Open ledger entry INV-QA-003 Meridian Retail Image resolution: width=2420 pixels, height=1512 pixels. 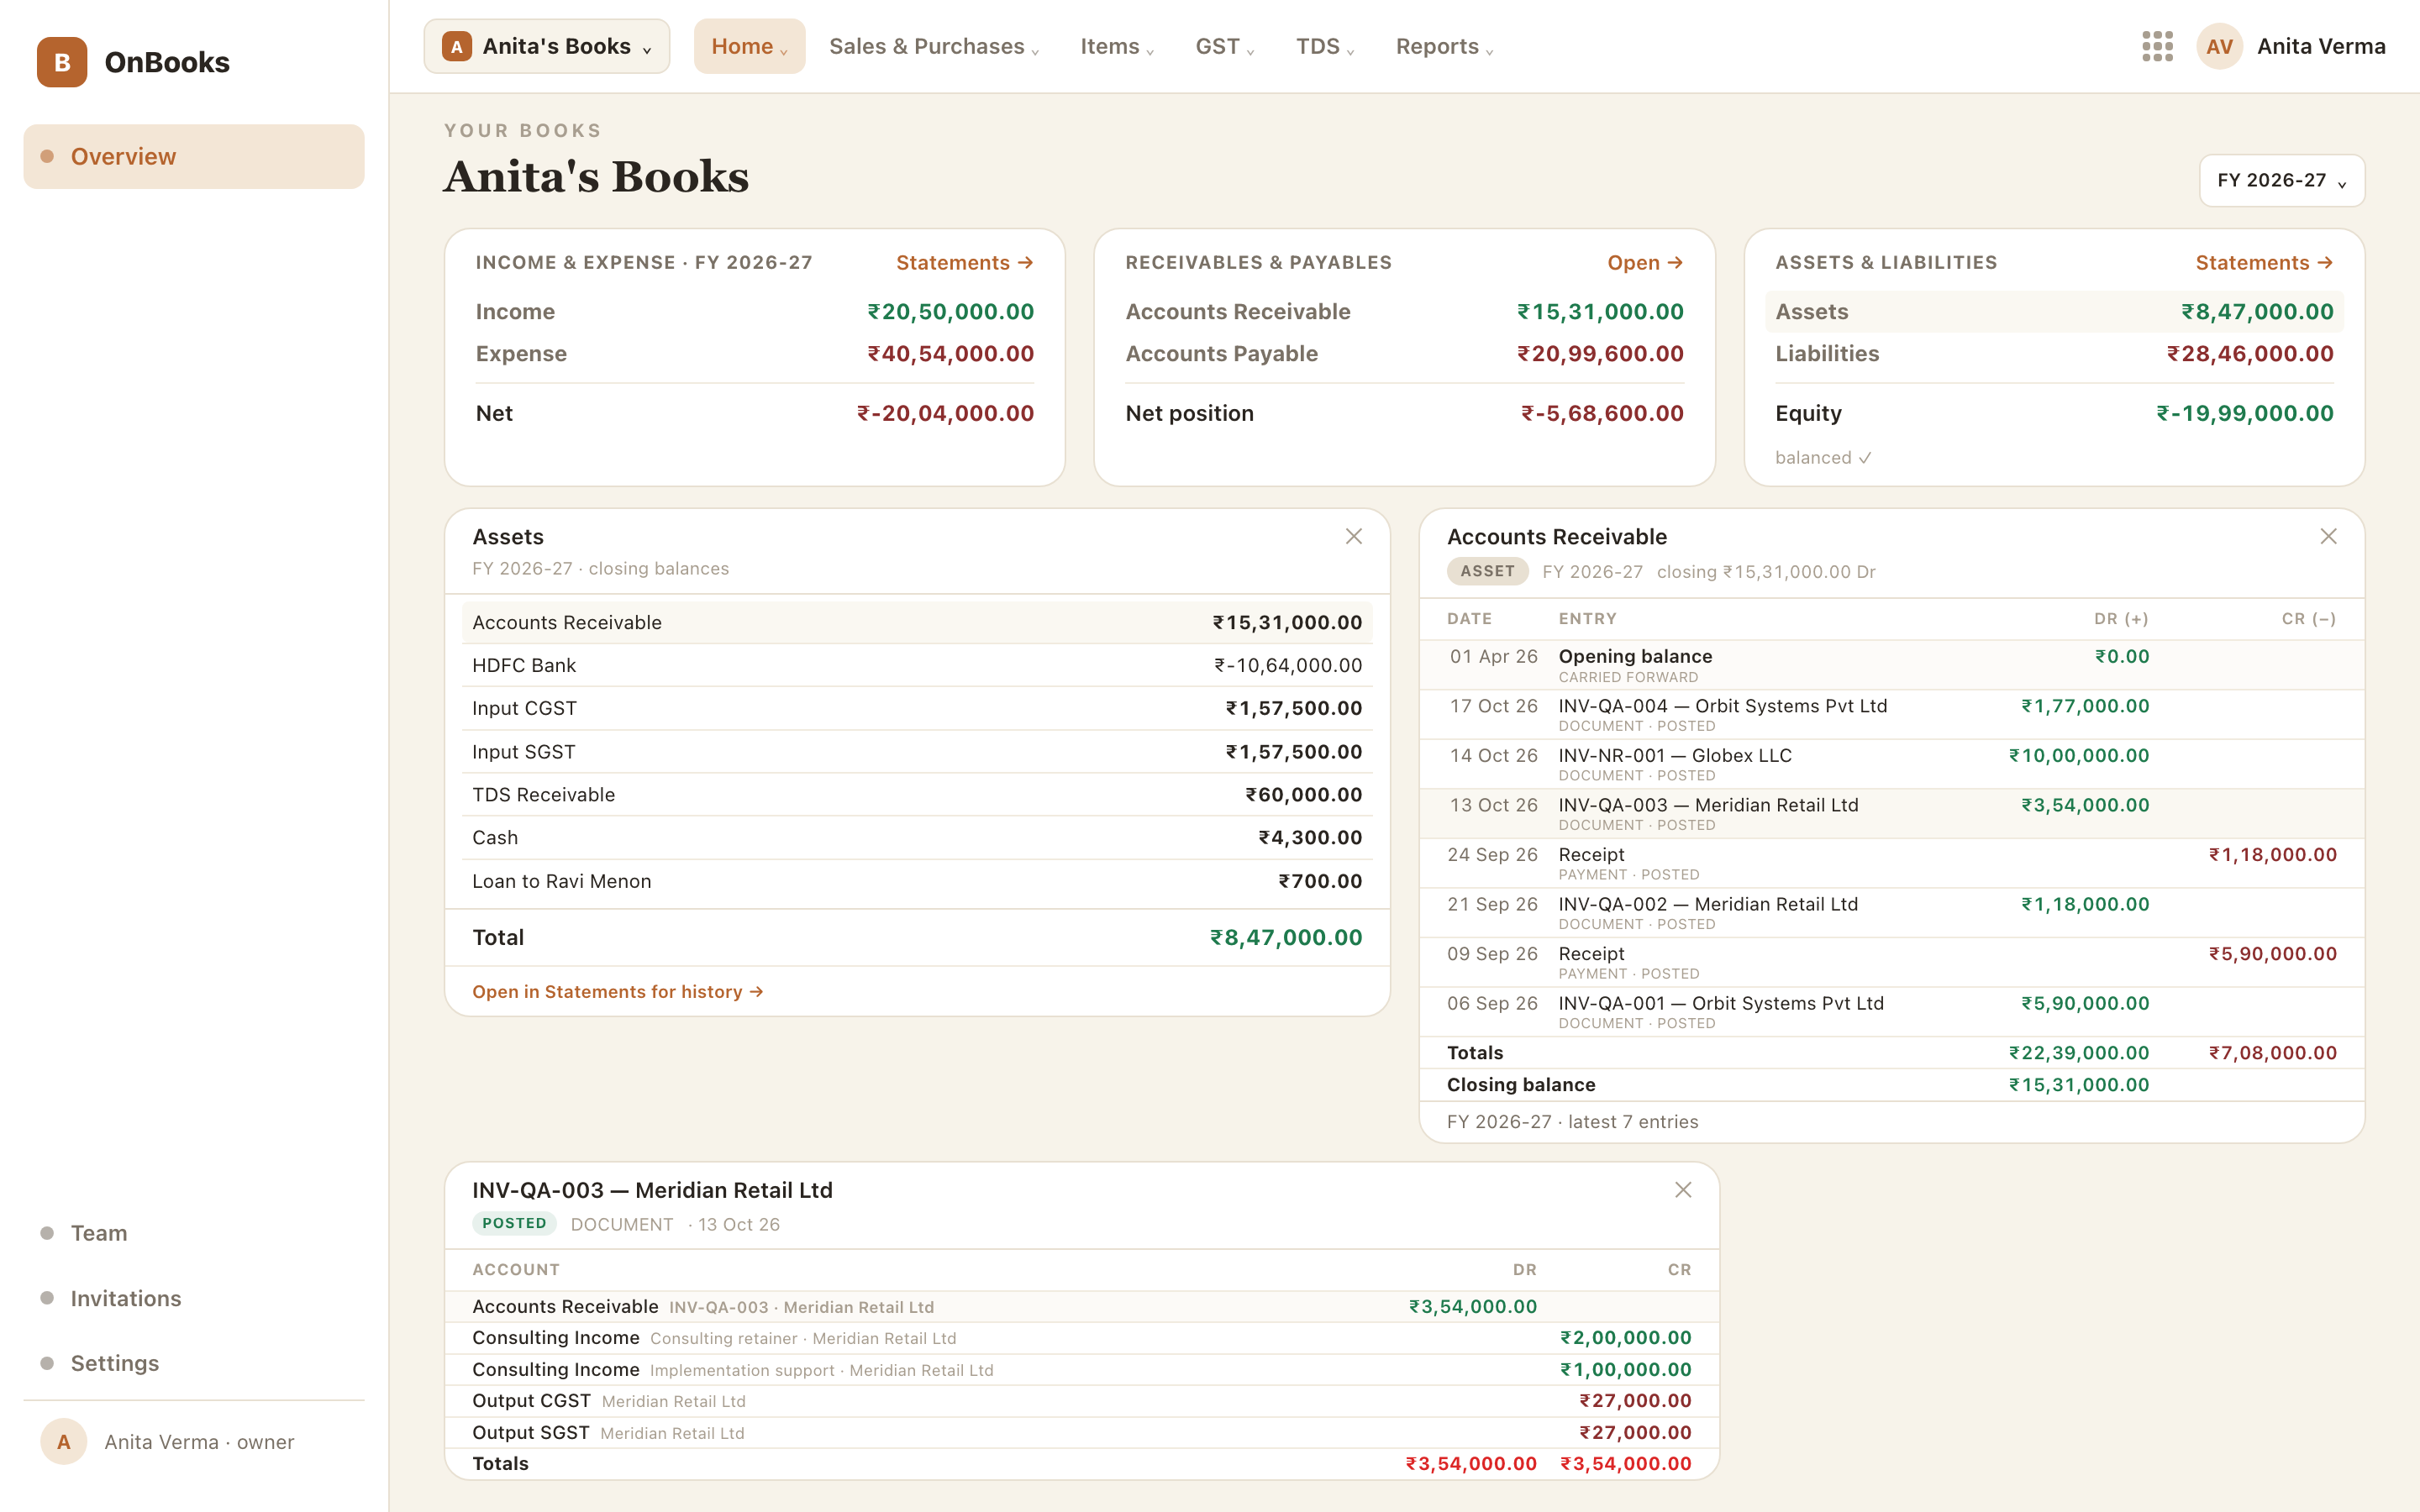click(1891, 814)
